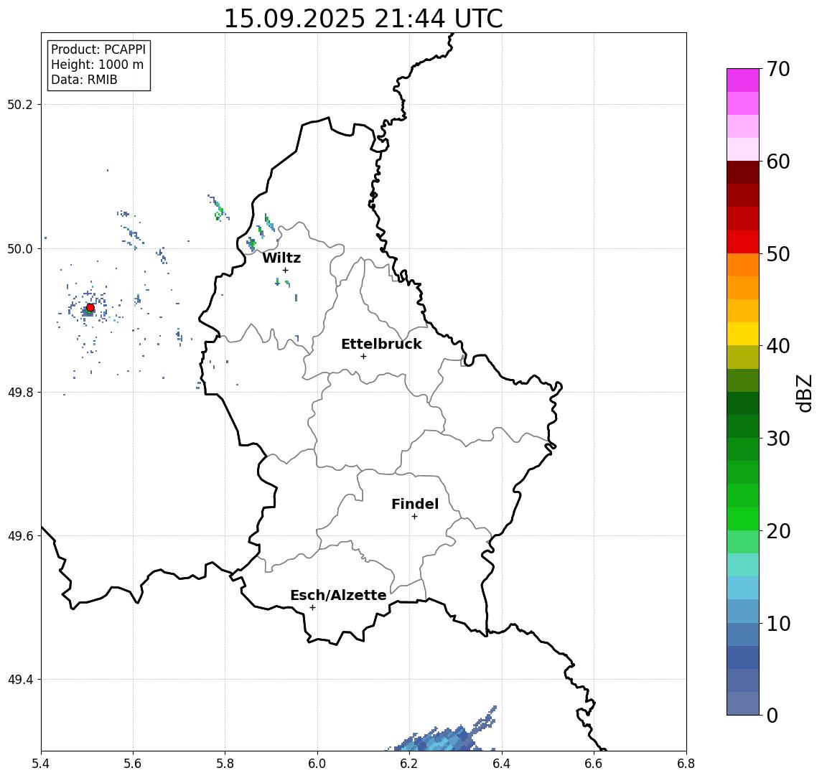Image resolution: width=822 pixels, height=778 pixels.
Task: Click the 6.2 longitude tick label
Action: coord(409,764)
